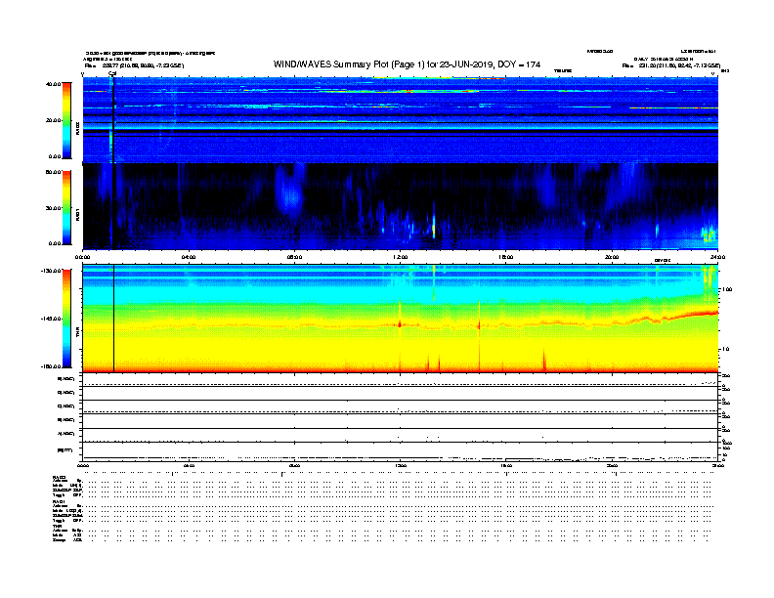Click the 10 label on TNR right axis
This screenshot has width=774, height=598.
pyautogui.click(x=725, y=349)
